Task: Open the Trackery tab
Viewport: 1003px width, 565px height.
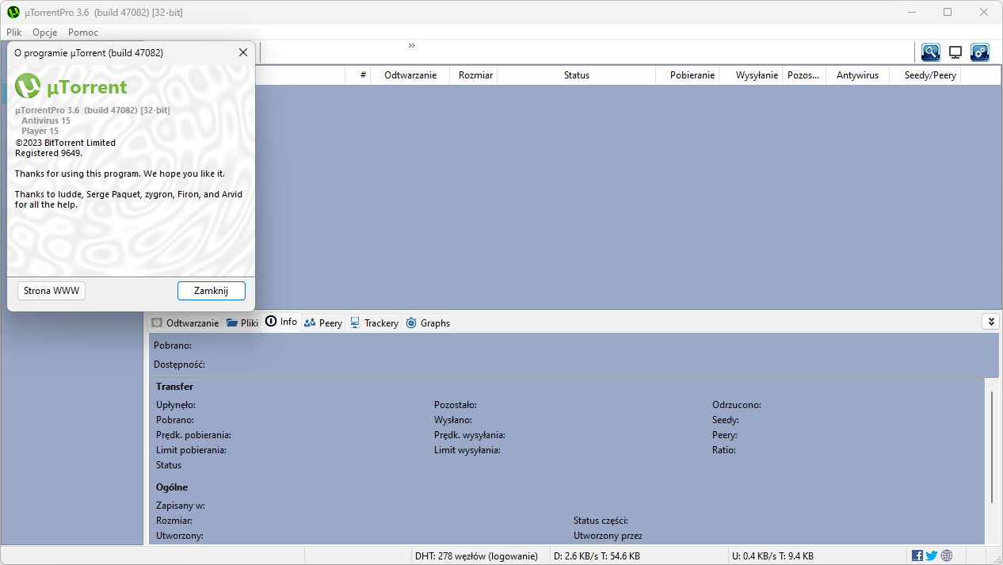Action: [x=374, y=323]
